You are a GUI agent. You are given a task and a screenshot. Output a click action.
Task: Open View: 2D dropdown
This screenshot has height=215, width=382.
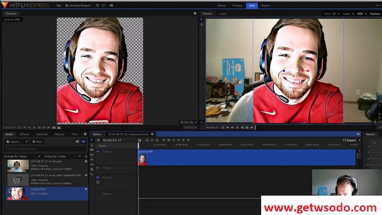(x=332, y=14)
